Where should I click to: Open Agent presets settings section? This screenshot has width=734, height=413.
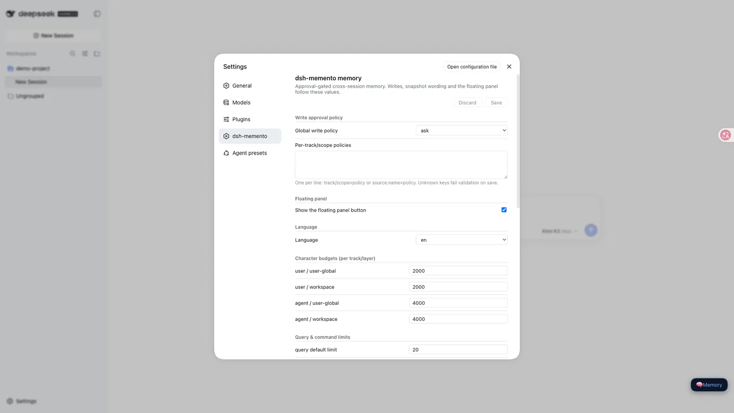click(x=250, y=153)
